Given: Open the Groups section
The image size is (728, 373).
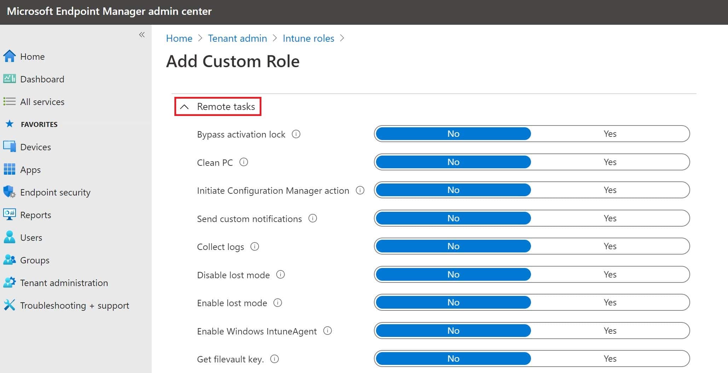Looking at the screenshot, I should [34, 260].
